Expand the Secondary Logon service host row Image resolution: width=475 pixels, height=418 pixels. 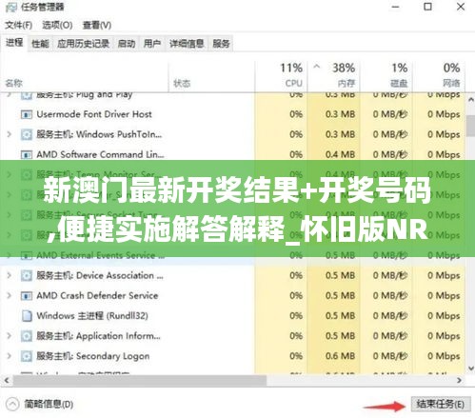pos(10,356)
